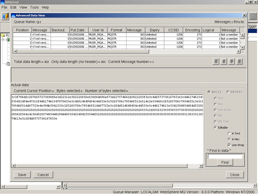Click message table vertical scroll up arrow
Screen dimensions: 258x194
(243, 35)
